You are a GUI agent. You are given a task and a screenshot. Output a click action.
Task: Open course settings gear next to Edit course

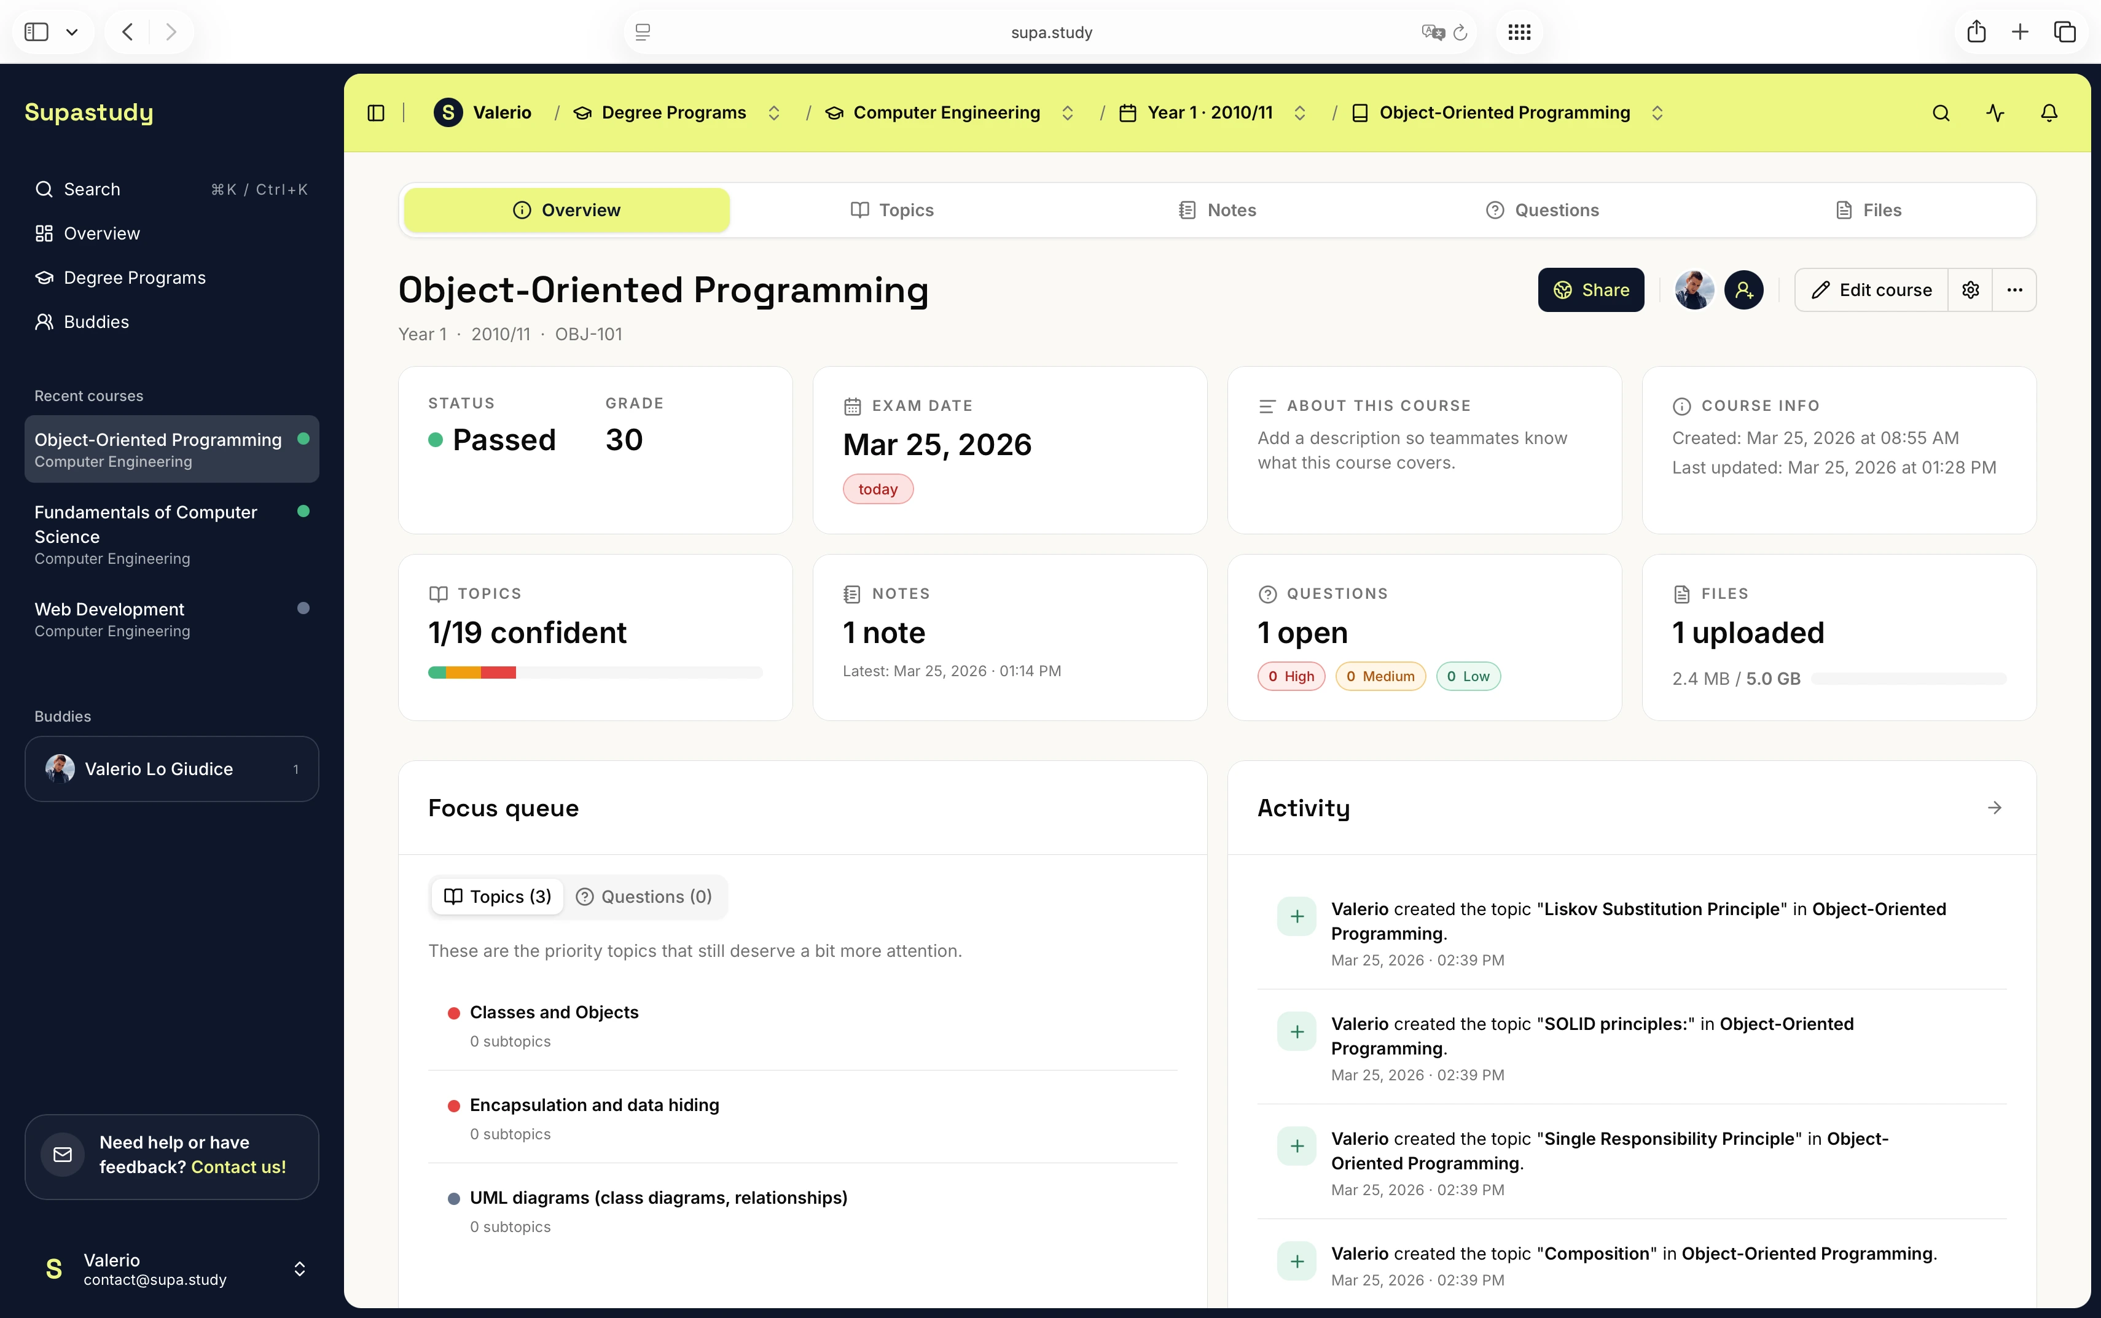click(1970, 289)
